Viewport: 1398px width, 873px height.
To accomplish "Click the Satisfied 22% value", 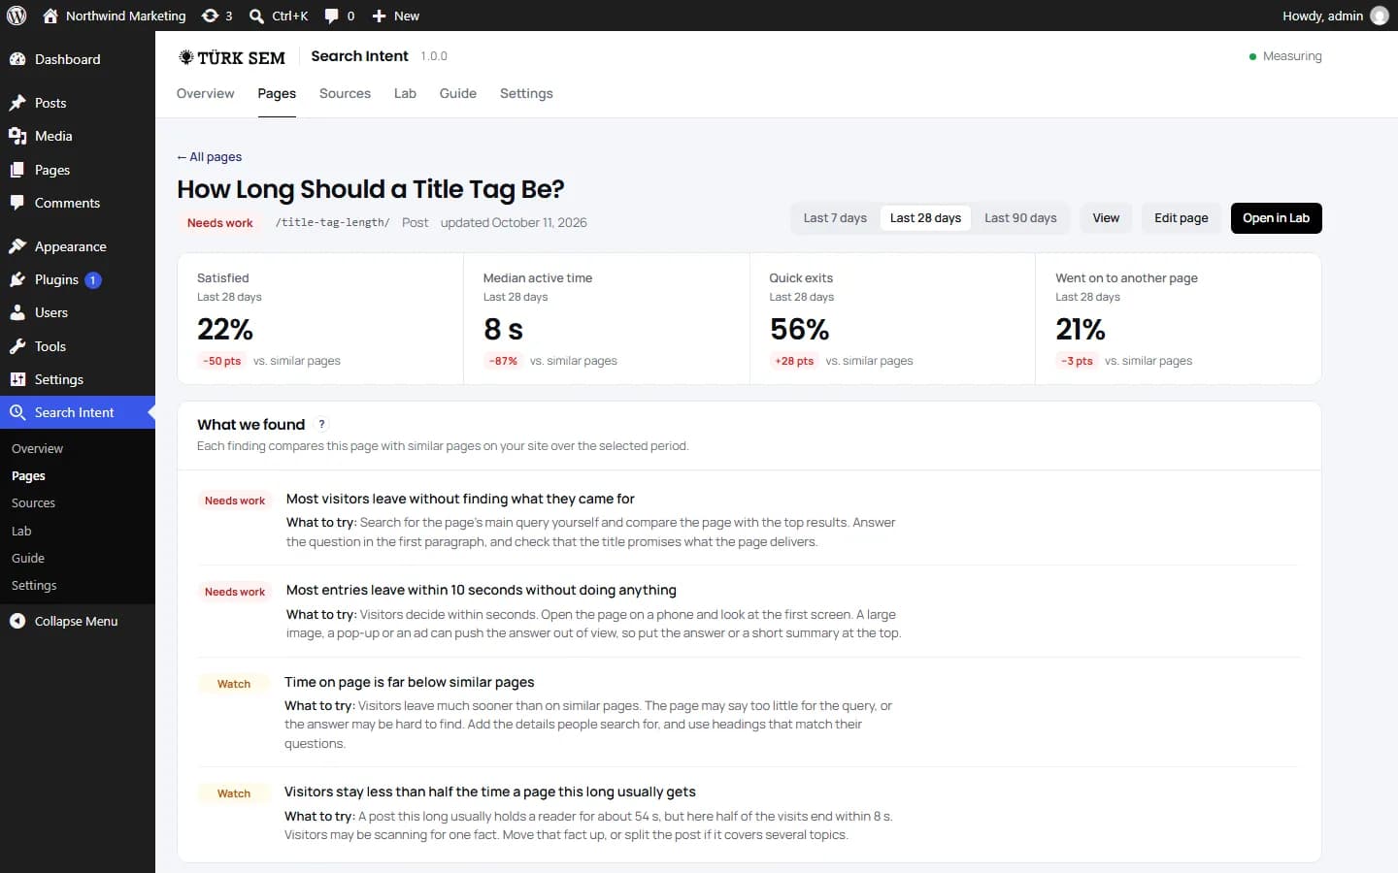I will (x=225, y=330).
